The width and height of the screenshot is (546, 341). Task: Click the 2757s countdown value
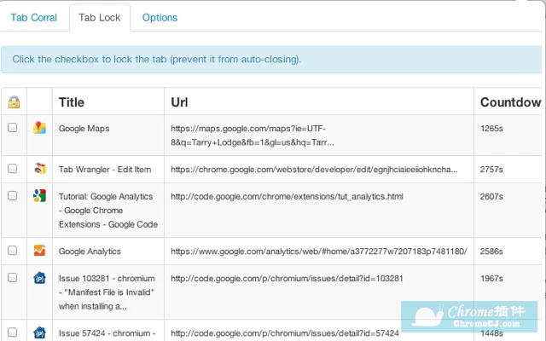coord(491,170)
